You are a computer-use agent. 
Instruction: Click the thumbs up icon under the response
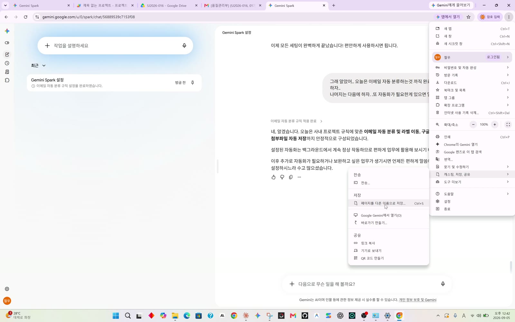tap(274, 177)
